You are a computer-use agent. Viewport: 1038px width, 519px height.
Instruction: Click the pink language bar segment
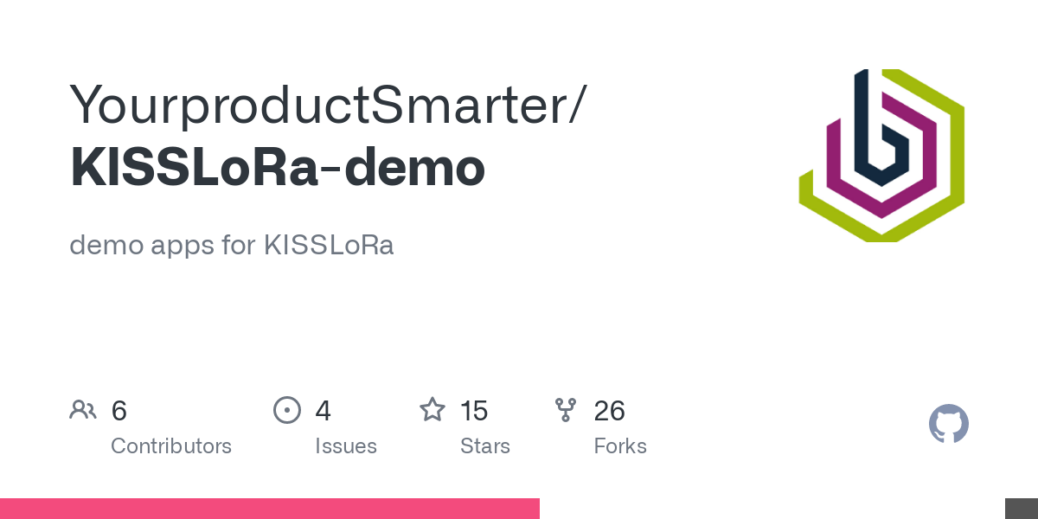pos(270,509)
